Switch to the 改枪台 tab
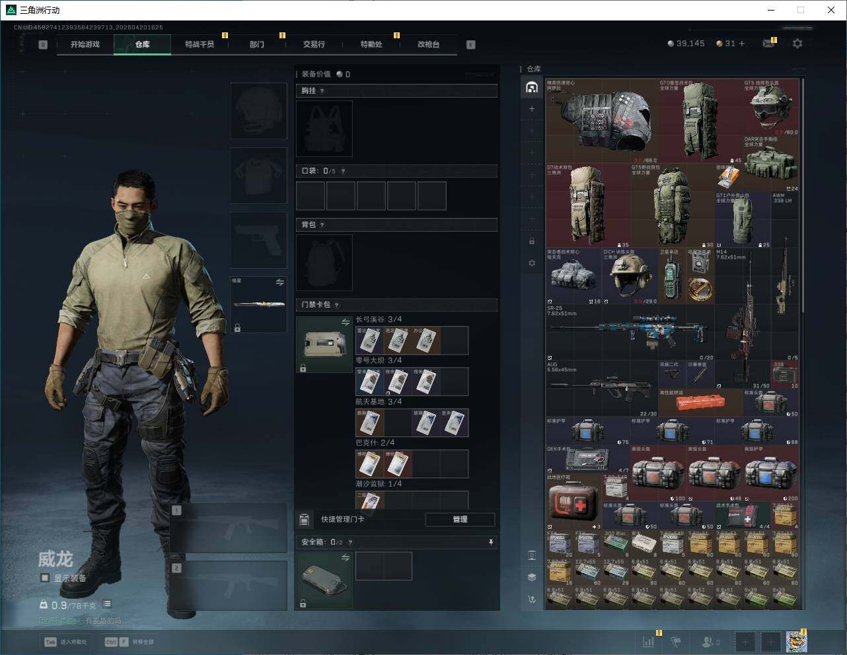847x655 pixels. [x=428, y=44]
